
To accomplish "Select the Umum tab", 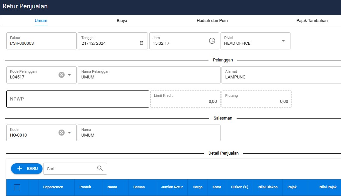I will (x=41, y=21).
